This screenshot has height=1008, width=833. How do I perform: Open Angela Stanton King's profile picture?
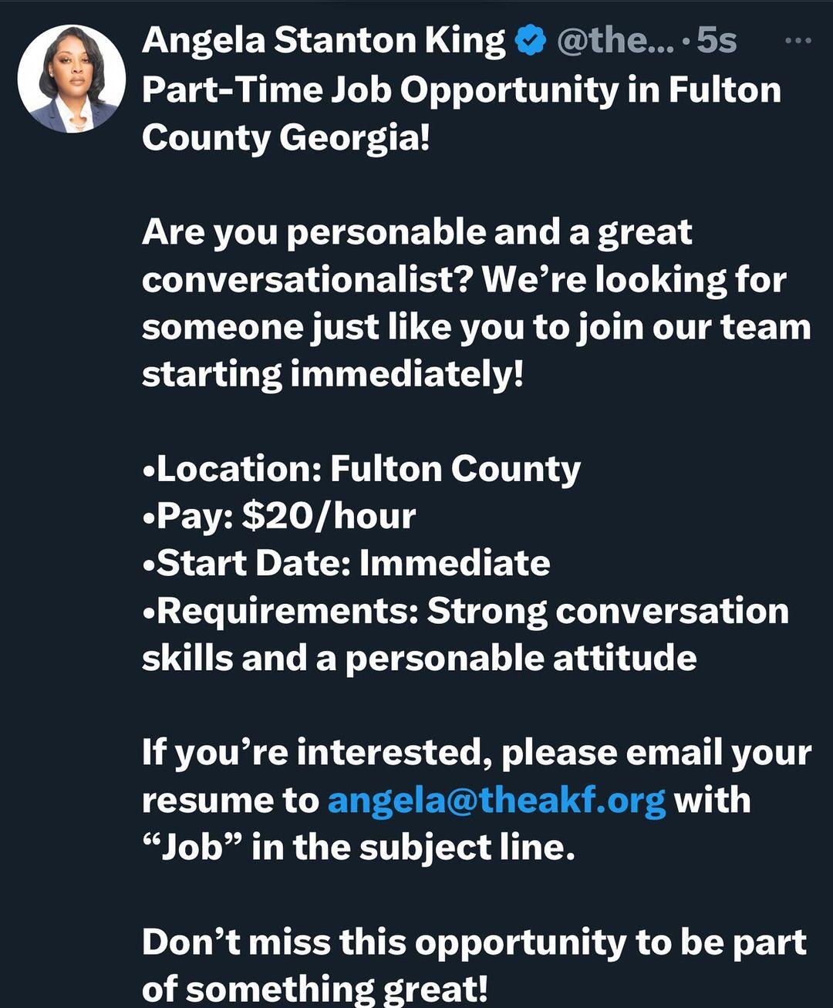tap(72, 79)
